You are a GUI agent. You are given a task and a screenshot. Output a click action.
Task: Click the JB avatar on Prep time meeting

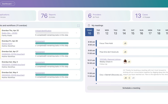(x=125, y=52)
